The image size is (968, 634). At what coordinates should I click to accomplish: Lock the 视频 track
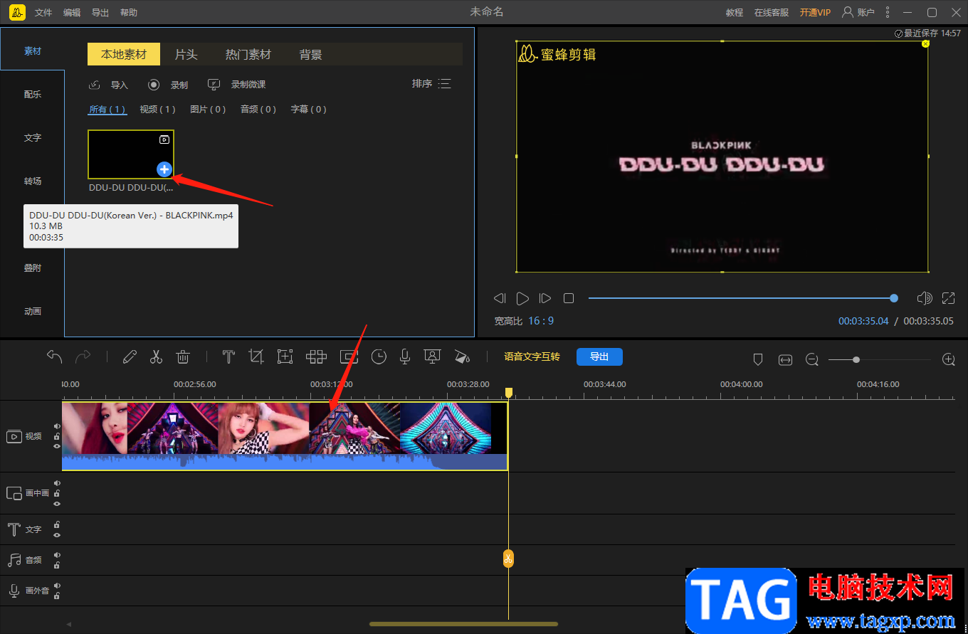coord(57,436)
